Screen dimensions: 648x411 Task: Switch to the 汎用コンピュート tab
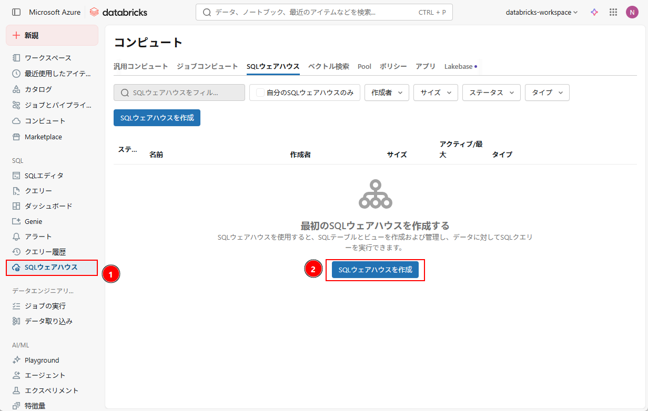pyautogui.click(x=141, y=66)
